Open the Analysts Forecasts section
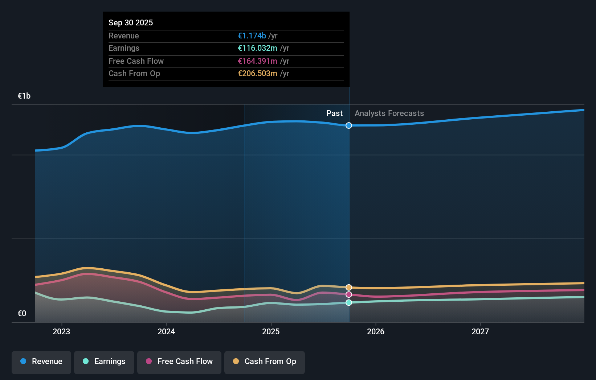The height and width of the screenshot is (380, 596). tap(389, 113)
